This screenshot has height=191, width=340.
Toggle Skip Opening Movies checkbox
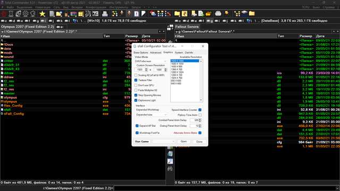[x=136, y=95]
